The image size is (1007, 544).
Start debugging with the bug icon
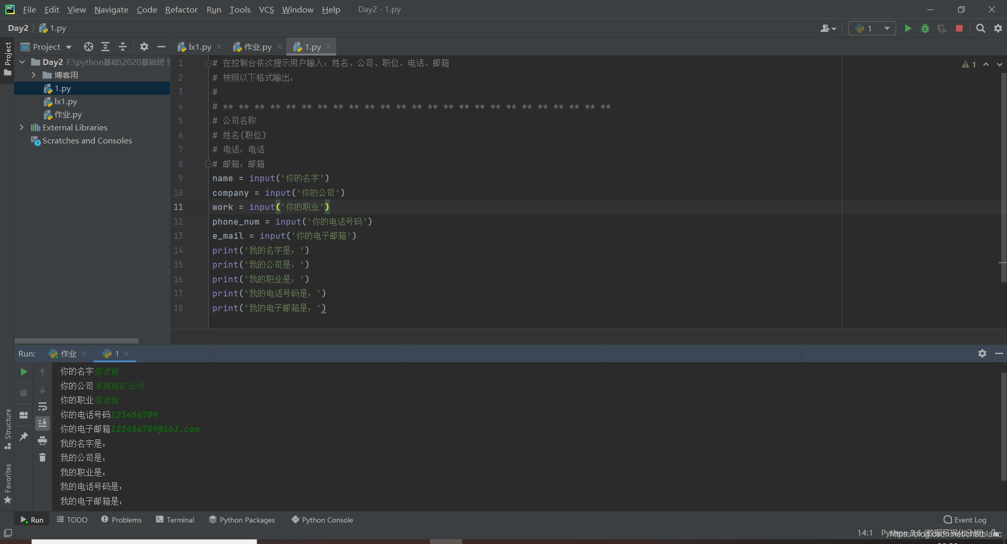pyautogui.click(x=925, y=28)
